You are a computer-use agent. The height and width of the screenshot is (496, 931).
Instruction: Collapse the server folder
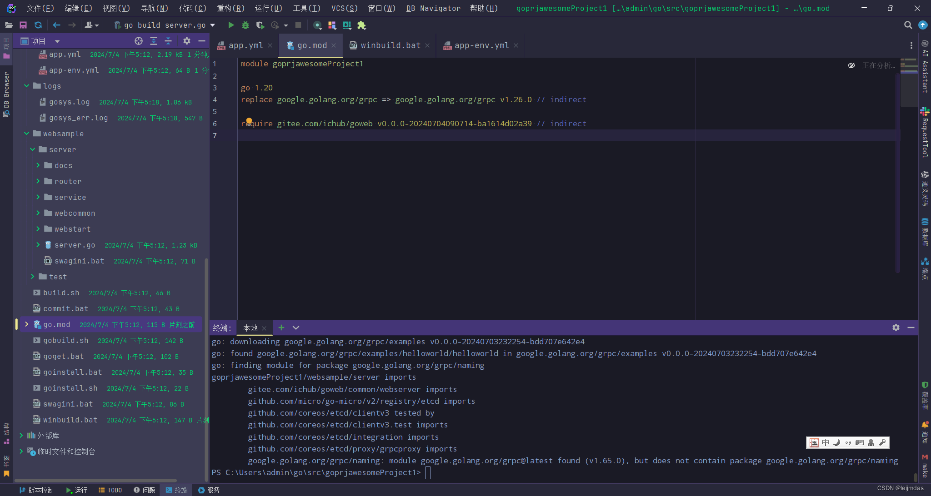[33, 149]
